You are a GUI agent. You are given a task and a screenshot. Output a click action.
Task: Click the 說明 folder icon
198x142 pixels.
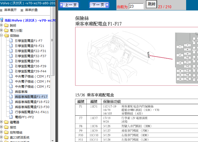6,25
